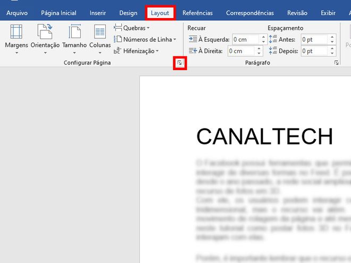
Task: Click the Depois spacing value field
Action: pyautogui.click(x=314, y=51)
